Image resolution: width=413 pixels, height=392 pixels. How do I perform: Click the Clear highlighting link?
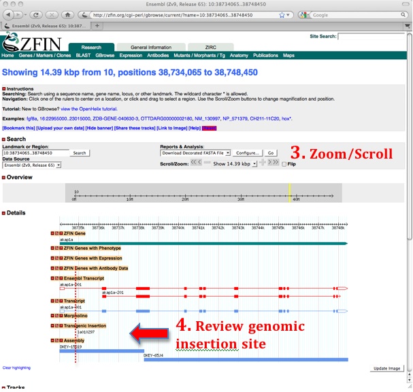pos(16,367)
